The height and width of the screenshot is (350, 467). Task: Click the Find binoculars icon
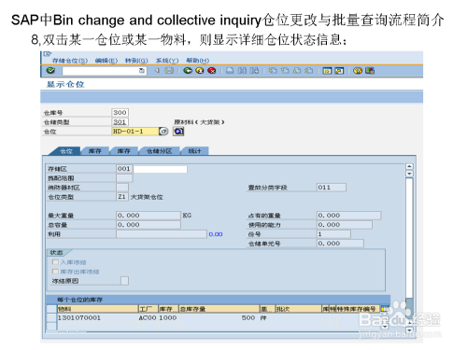(x=242, y=71)
